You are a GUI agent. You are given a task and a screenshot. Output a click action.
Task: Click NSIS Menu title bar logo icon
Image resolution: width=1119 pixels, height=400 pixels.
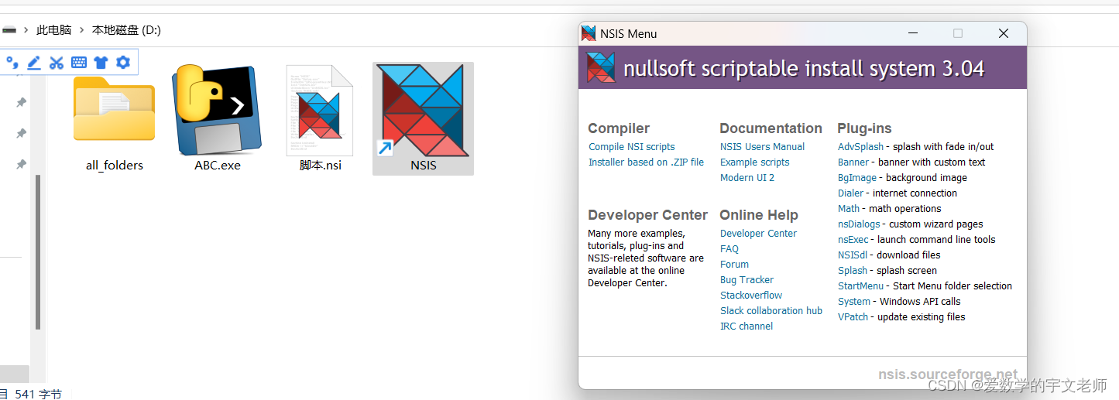(x=589, y=33)
